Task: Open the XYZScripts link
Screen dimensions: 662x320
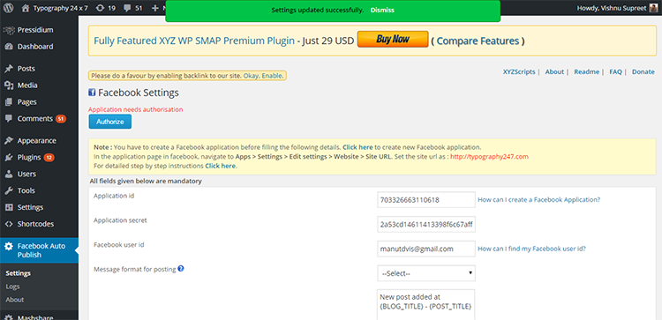Action: [519, 72]
